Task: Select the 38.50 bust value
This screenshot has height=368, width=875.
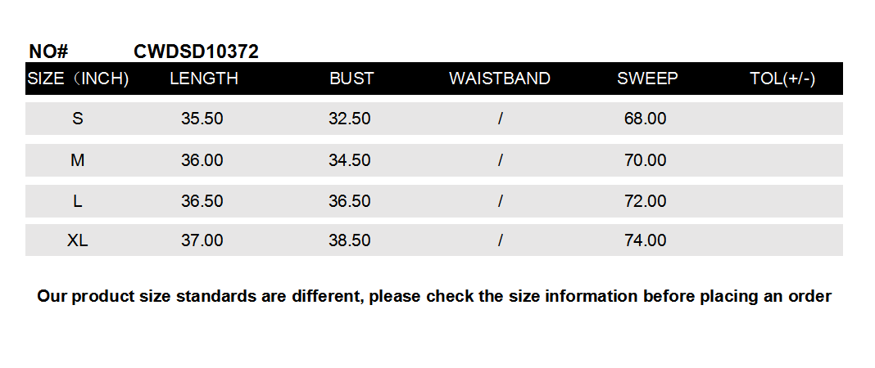Action: point(350,240)
